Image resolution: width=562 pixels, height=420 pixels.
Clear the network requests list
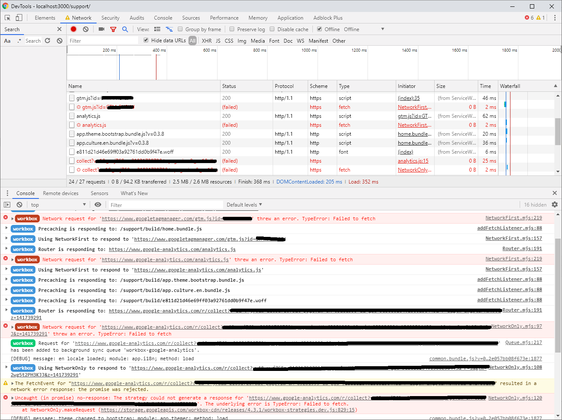(x=85, y=29)
